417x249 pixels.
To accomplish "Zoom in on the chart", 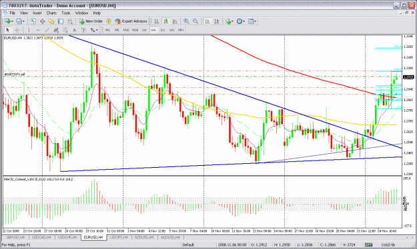I will tap(186, 21).
